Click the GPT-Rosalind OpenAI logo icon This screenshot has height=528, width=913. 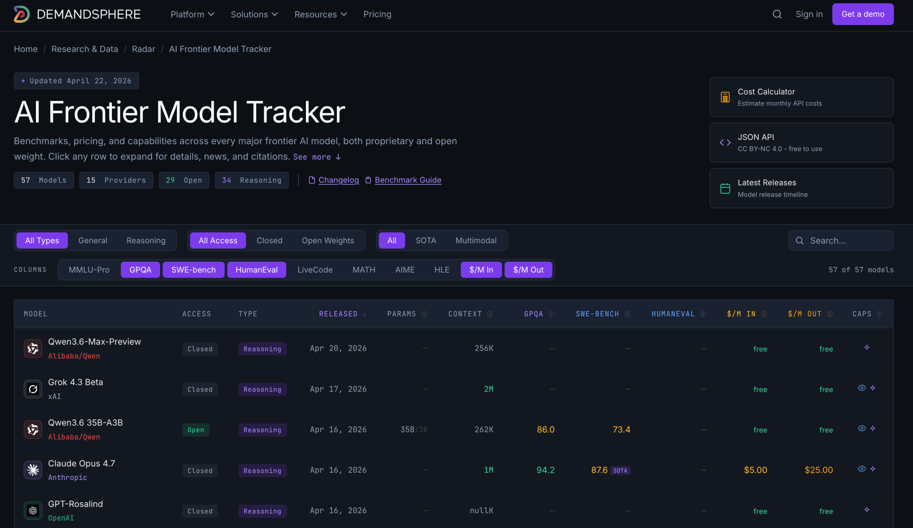coord(33,510)
